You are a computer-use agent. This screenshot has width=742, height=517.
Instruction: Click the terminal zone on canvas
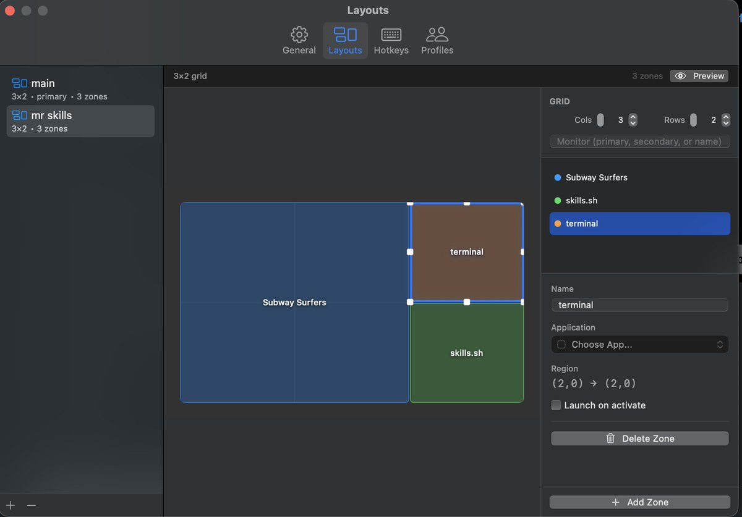pos(467,252)
